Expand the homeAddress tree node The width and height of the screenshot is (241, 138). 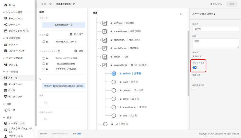101,32
